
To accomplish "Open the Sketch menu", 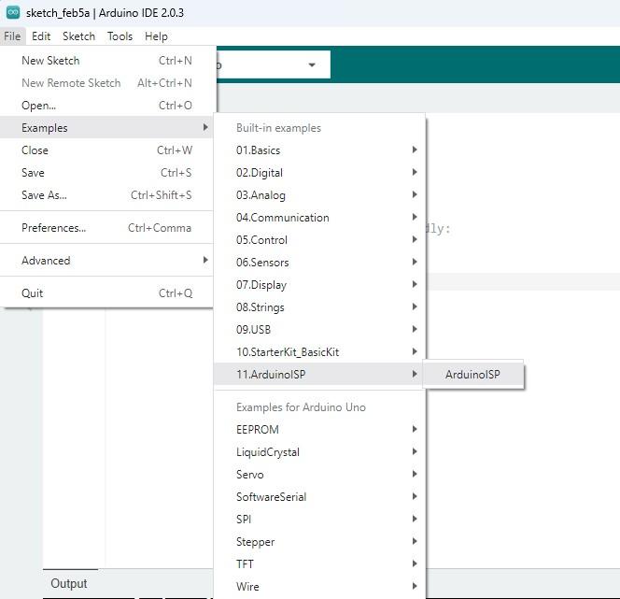I will [x=78, y=36].
